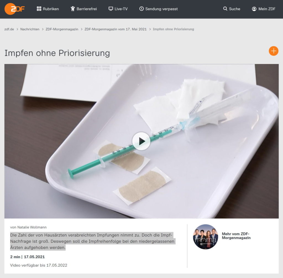Select Rubriken in top navigation
283x278 pixels.
click(x=51, y=9)
